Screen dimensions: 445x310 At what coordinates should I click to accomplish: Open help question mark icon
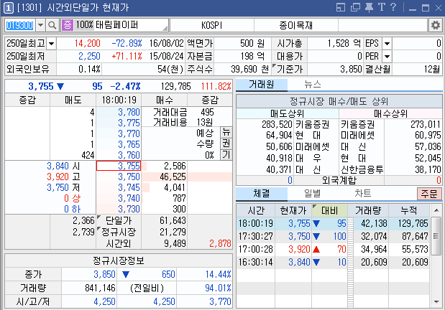393,7
